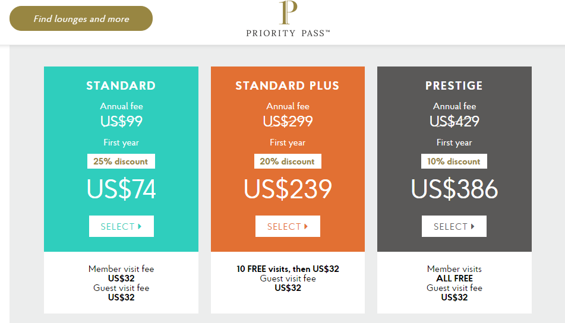Click the 10% discount badge
565x323 pixels.
point(454,161)
